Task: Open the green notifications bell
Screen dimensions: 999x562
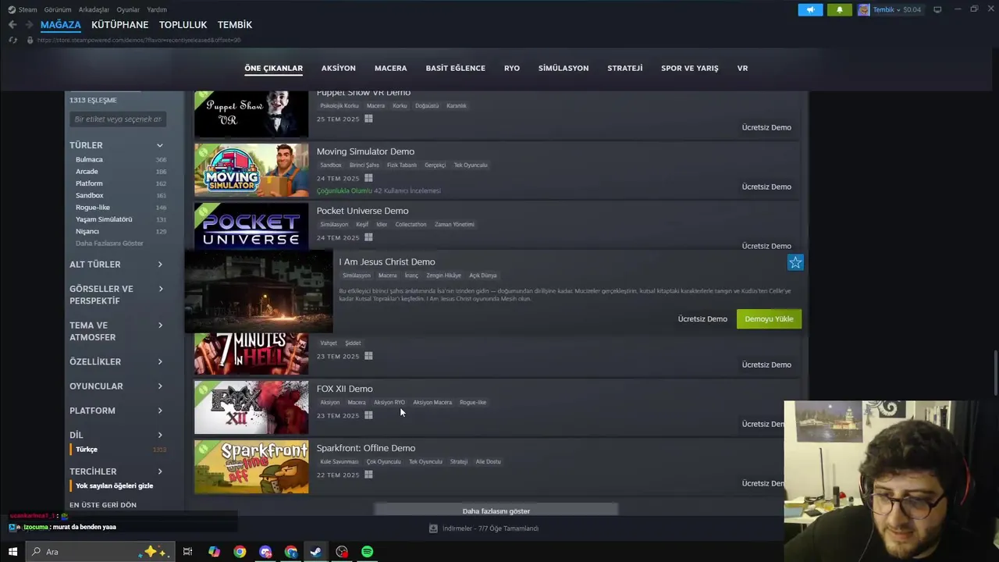Action: [840, 9]
